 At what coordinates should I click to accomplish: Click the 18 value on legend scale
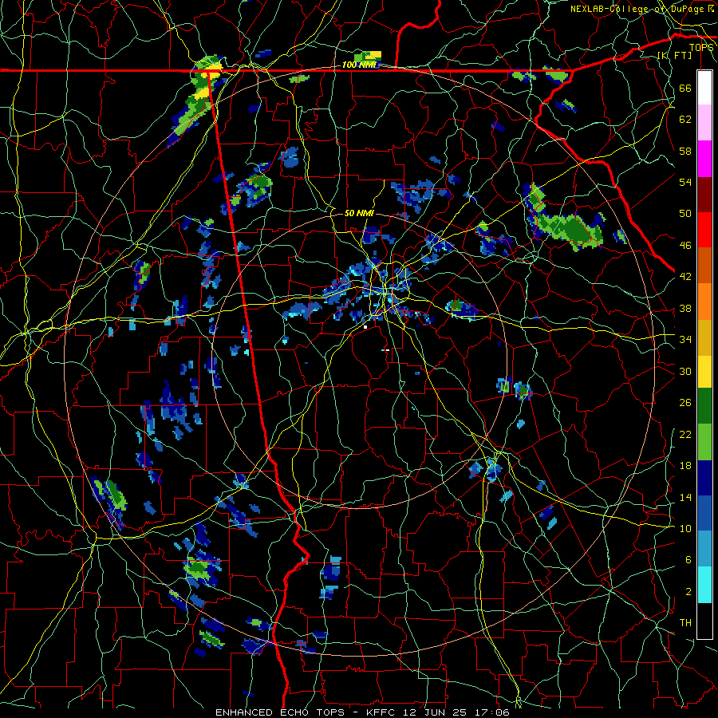pos(685,466)
